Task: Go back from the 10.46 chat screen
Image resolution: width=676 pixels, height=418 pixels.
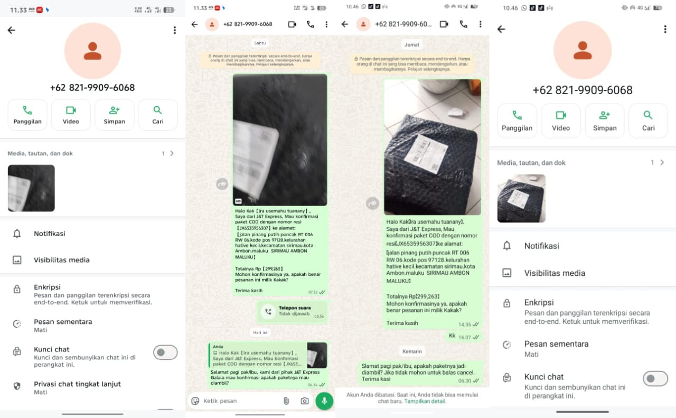Action: click(x=345, y=24)
